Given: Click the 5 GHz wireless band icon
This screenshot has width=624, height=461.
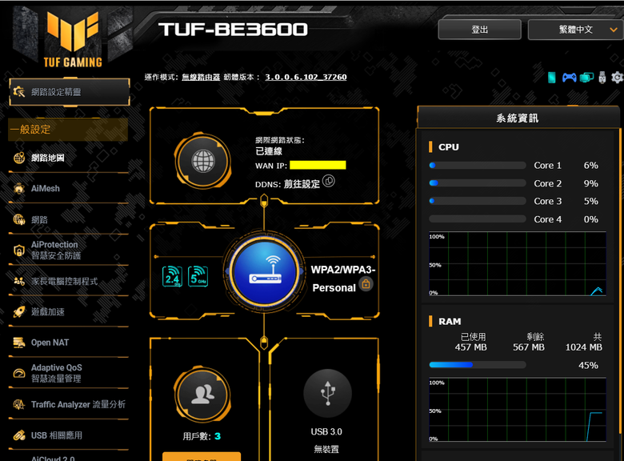Looking at the screenshot, I should 198,276.
